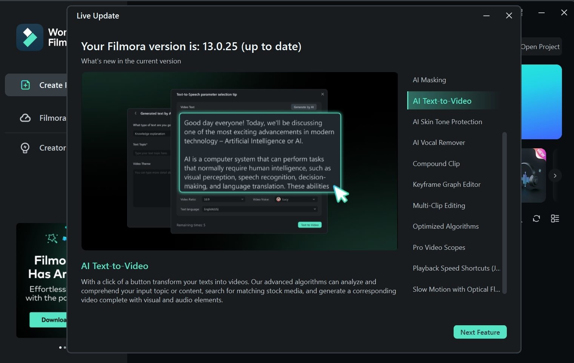Image resolution: width=574 pixels, height=363 pixels.
Task: Select AI Skin Tone Protection item
Action: pos(447,122)
